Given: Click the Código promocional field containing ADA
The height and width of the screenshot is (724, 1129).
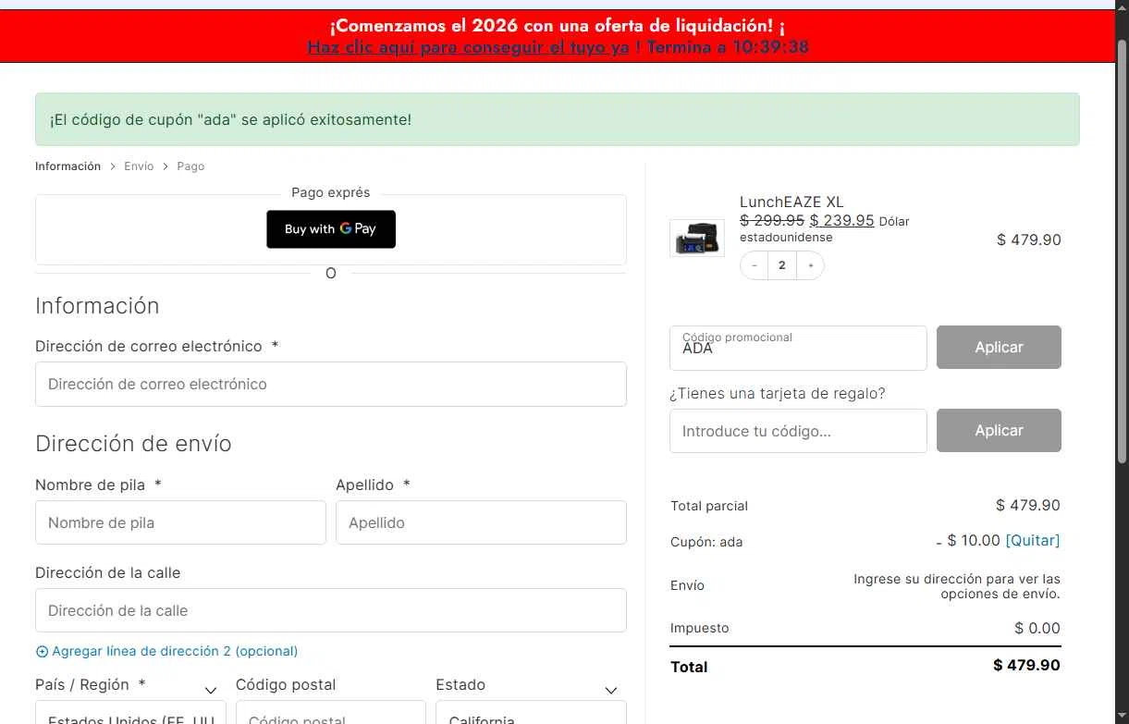Looking at the screenshot, I should click(x=798, y=348).
